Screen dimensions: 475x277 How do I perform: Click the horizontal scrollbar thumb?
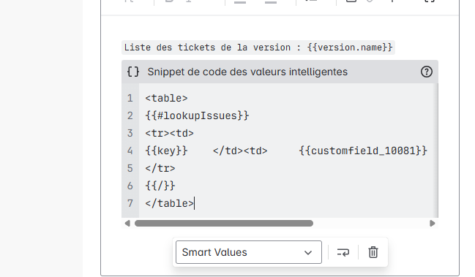coord(224,224)
